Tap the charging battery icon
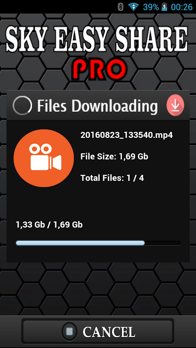The width and height of the screenshot is (196, 348). pyautogui.click(x=164, y=7)
